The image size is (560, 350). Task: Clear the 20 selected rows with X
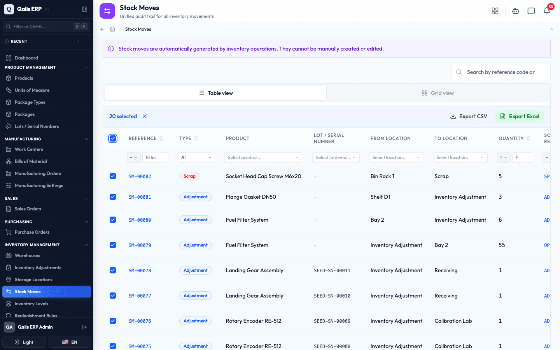coord(145,116)
